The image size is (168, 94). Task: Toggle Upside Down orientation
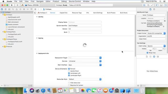[69, 71]
